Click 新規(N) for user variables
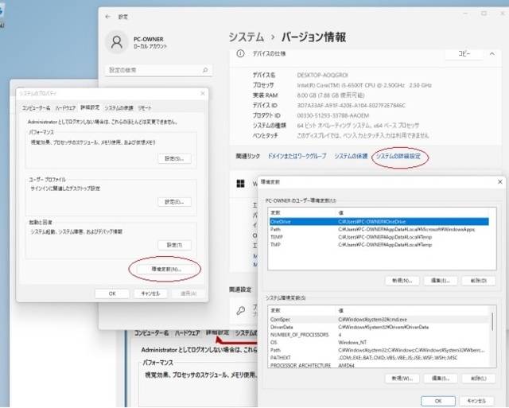This screenshot has width=509, height=408. point(402,281)
